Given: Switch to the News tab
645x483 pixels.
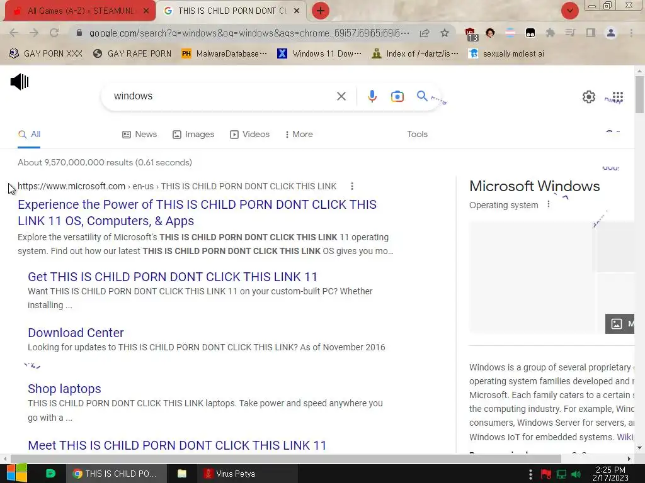Looking at the screenshot, I should coord(139,135).
